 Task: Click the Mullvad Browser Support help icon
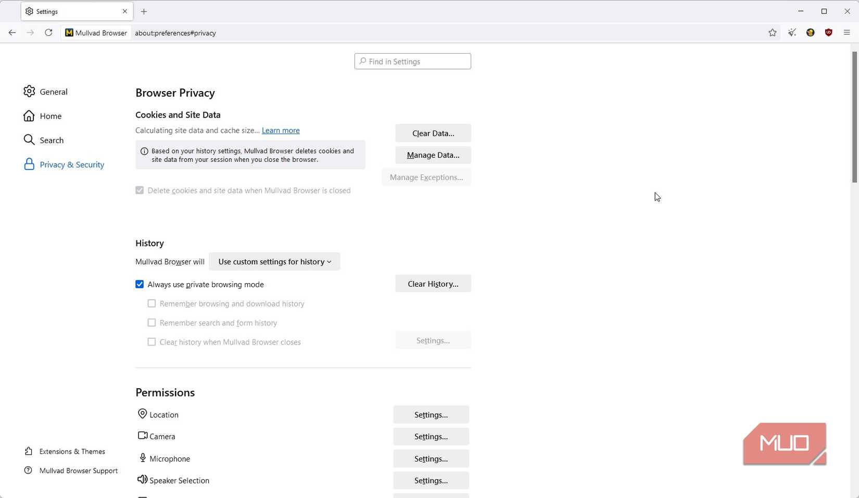pyautogui.click(x=29, y=470)
